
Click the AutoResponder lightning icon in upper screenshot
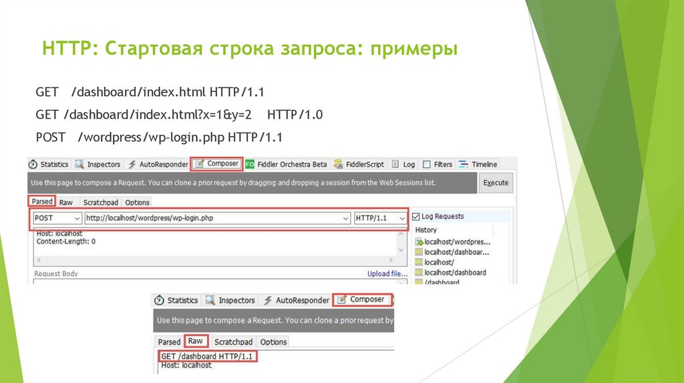(132, 164)
